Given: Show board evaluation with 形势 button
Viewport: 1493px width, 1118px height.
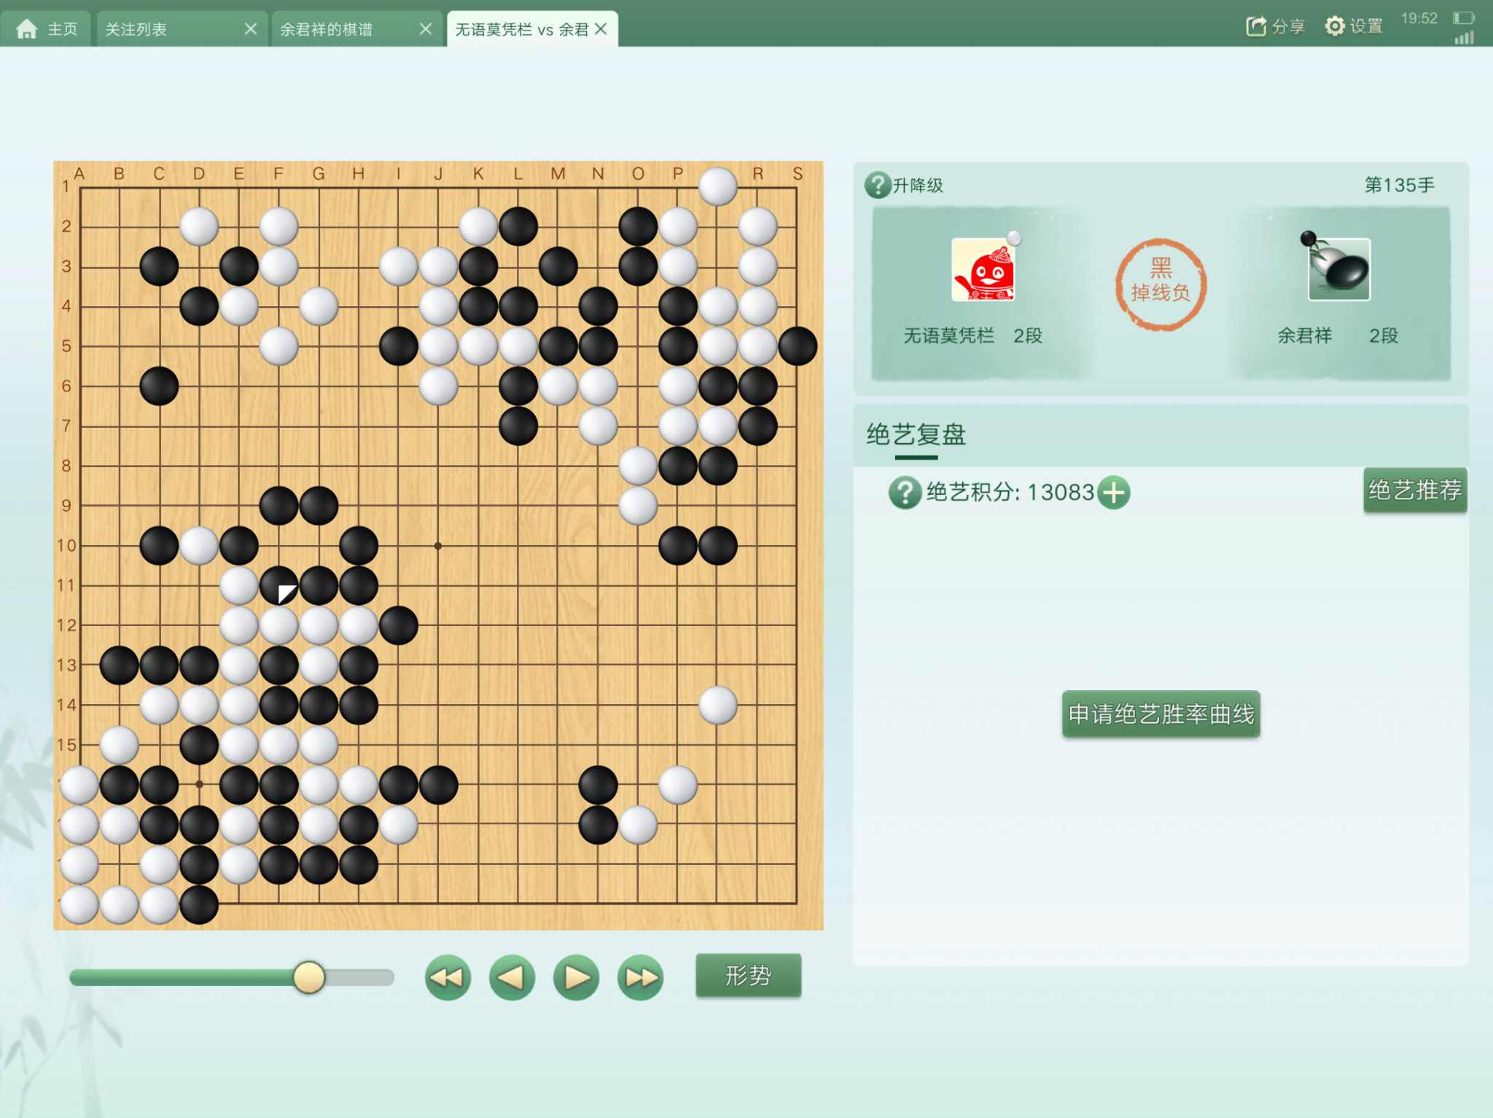Looking at the screenshot, I should pyautogui.click(x=748, y=975).
